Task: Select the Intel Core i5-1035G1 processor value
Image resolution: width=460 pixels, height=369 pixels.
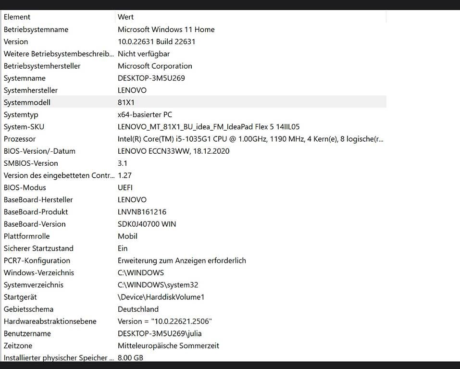Action: pyautogui.click(x=250, y=139)
